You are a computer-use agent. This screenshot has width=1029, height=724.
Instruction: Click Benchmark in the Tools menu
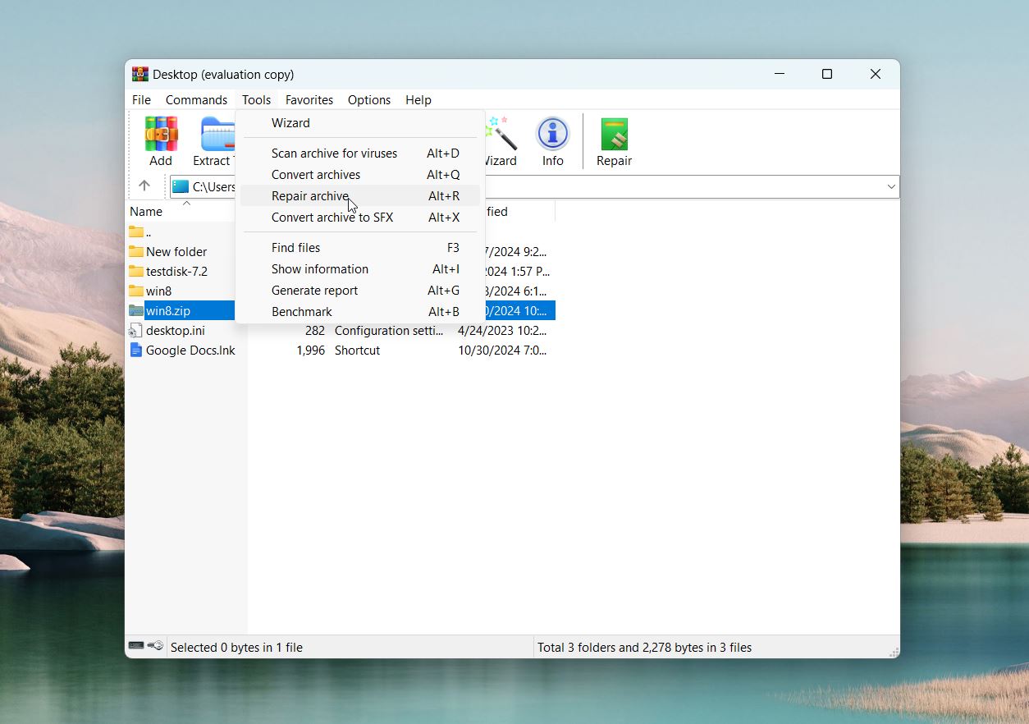pyautogui.click(x=302, y=312)
